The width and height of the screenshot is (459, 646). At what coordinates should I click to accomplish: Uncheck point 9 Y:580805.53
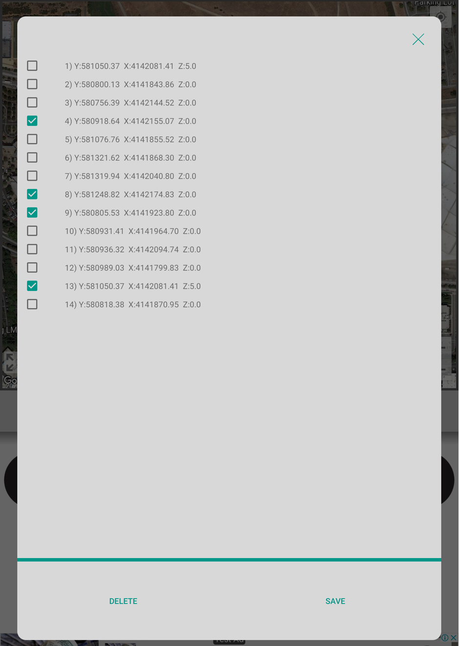pyautogui.click(x=32, y=212)
